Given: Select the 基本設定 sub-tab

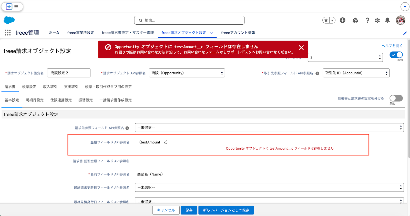Looking at the screenshot, I should click(x=12, y=100).
